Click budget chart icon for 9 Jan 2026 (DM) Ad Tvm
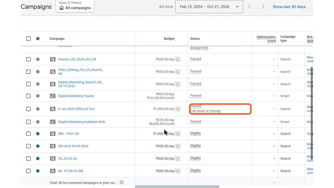The height and width of the screenshot is (188, 334). (x=178, y=109)
